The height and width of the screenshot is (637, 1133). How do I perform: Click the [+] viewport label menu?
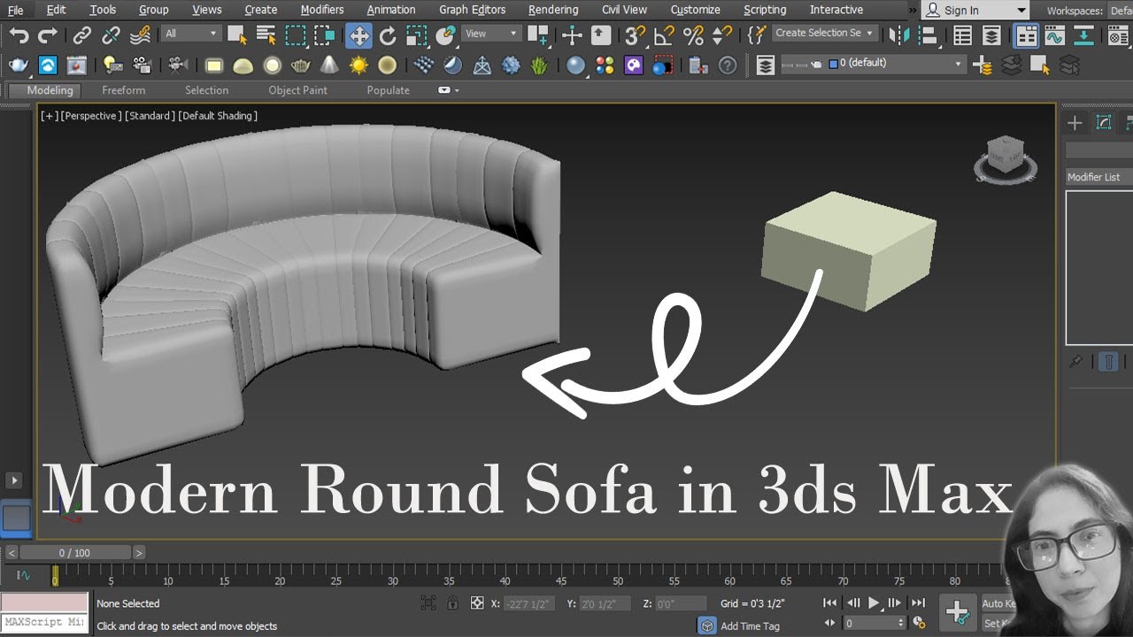(49, 116)
